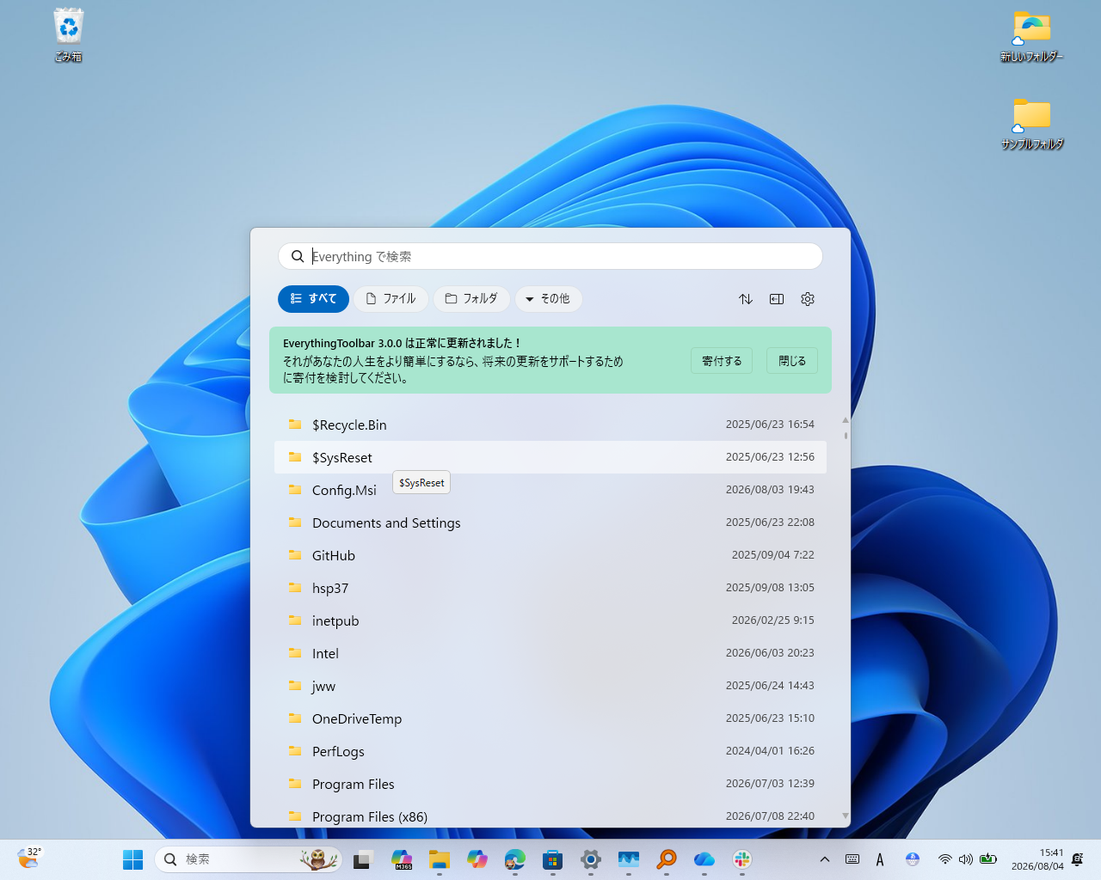Select the Program Files (x86) result row
Screen dimensions: 1101x880
tap(550, 815)
